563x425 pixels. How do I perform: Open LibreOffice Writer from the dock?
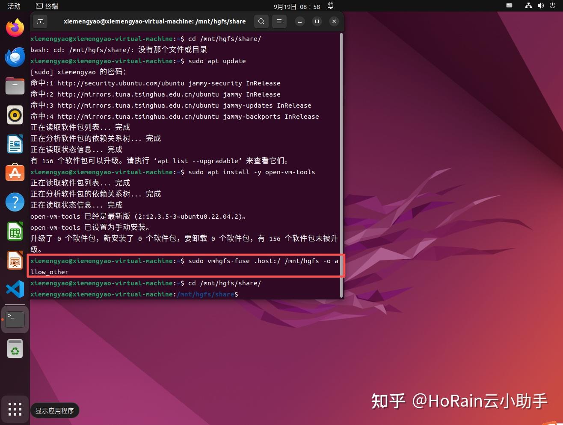click(15, 144)
